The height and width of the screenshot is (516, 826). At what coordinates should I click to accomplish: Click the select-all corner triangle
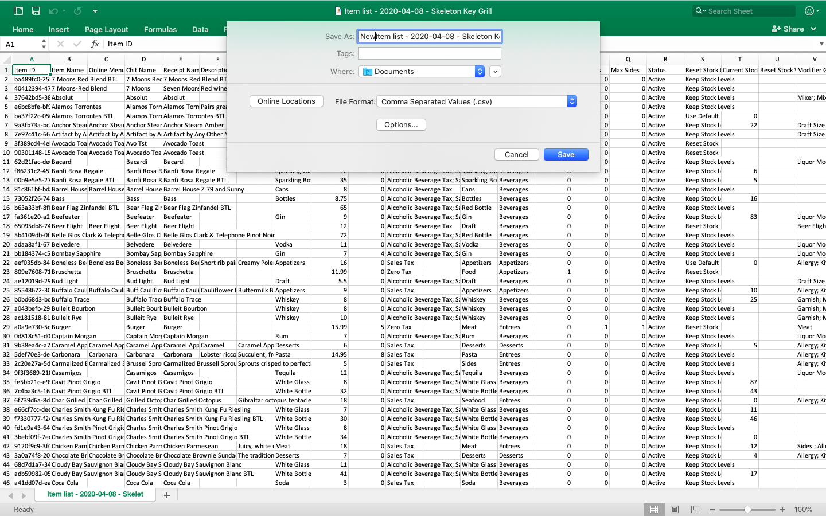click(6, 59)
